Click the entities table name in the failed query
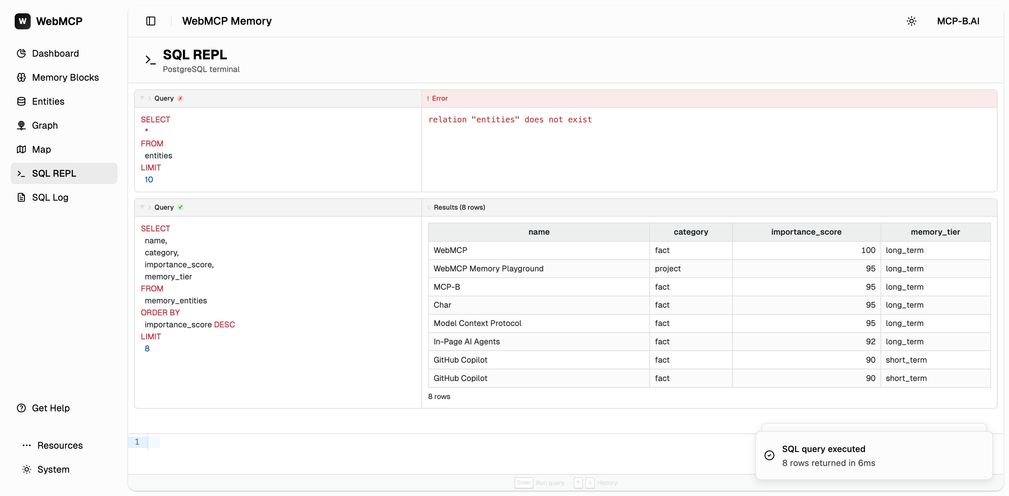 (158, 156)
